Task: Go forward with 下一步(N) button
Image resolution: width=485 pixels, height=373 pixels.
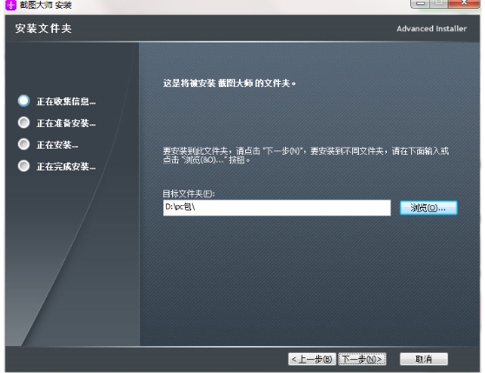Action: 362,359
